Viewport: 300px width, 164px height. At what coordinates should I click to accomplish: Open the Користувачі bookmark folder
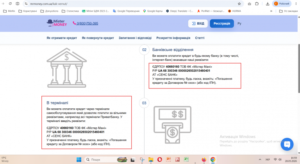click(x=28, y=11)
